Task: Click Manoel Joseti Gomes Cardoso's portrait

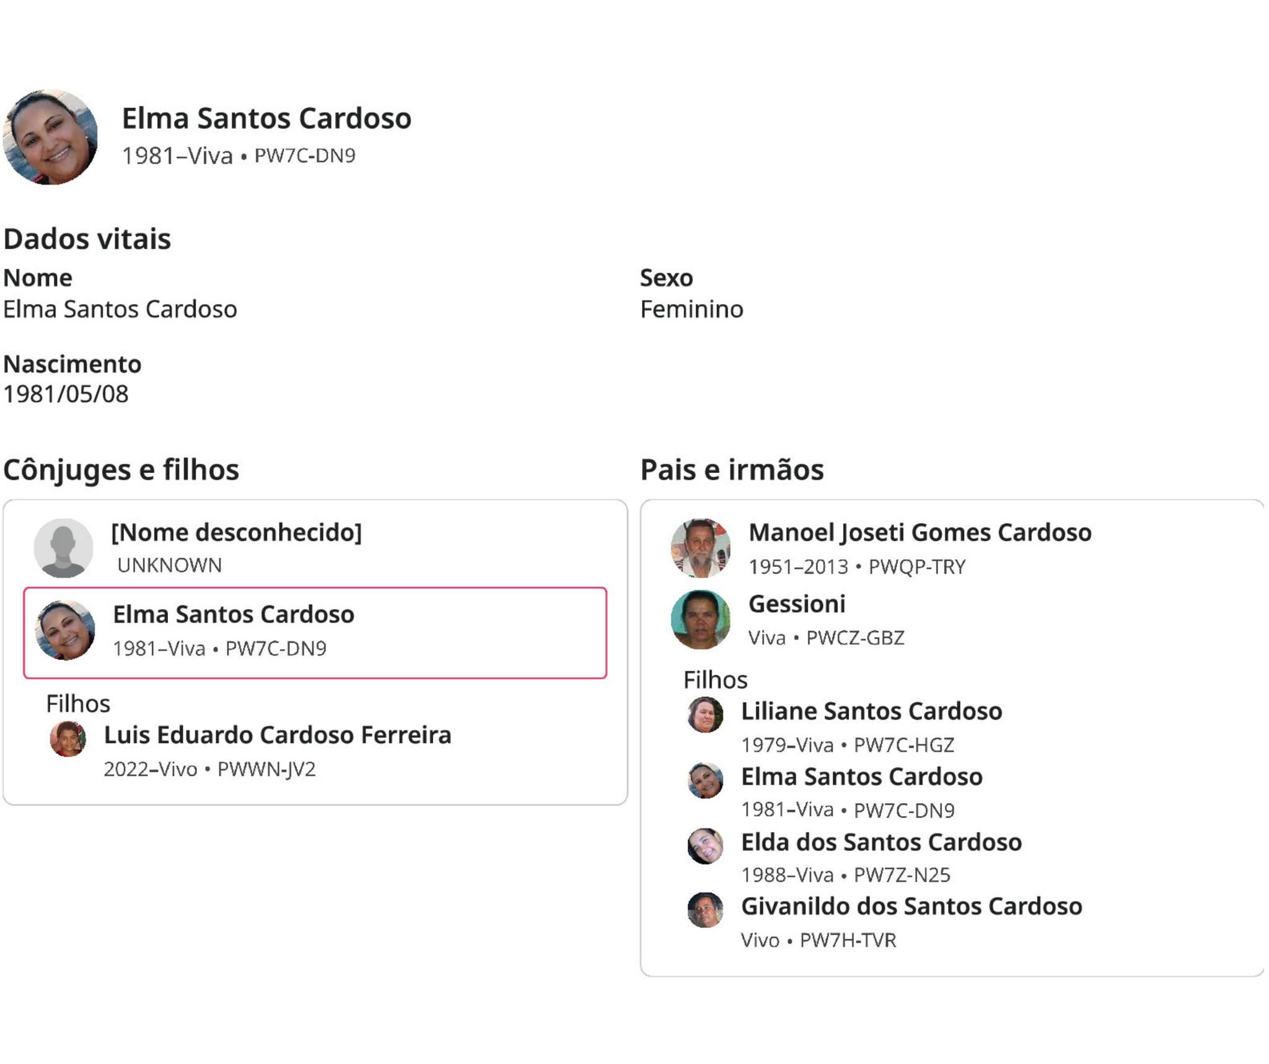Action: click(701, 548)
